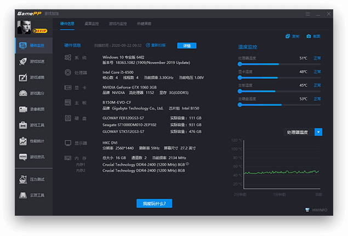This screenshot has width=348, height=236.
Task: Click the user avatar thumbnail
Action: (25, 27)
